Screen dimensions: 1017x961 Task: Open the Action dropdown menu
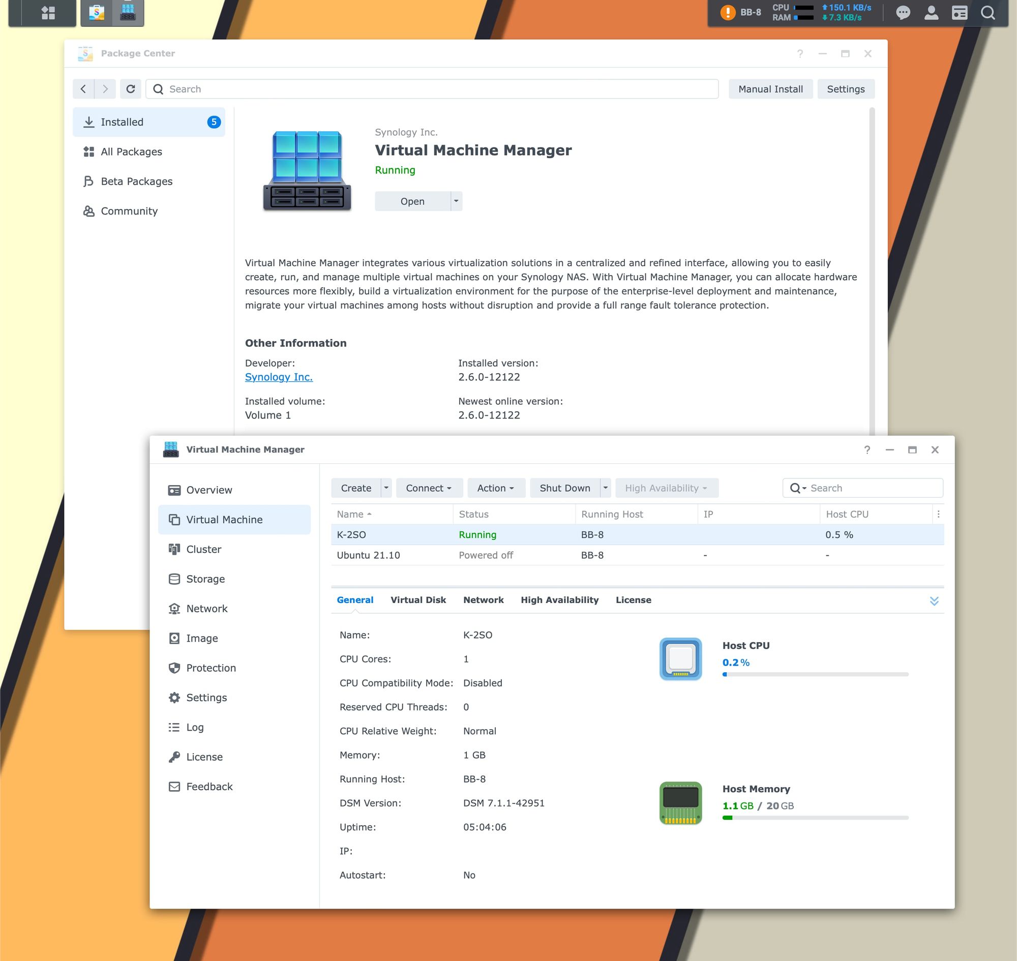(x=495, y=488)
